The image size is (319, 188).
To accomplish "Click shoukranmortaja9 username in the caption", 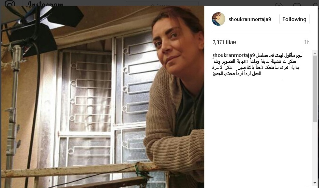I will tap(234, 55).
